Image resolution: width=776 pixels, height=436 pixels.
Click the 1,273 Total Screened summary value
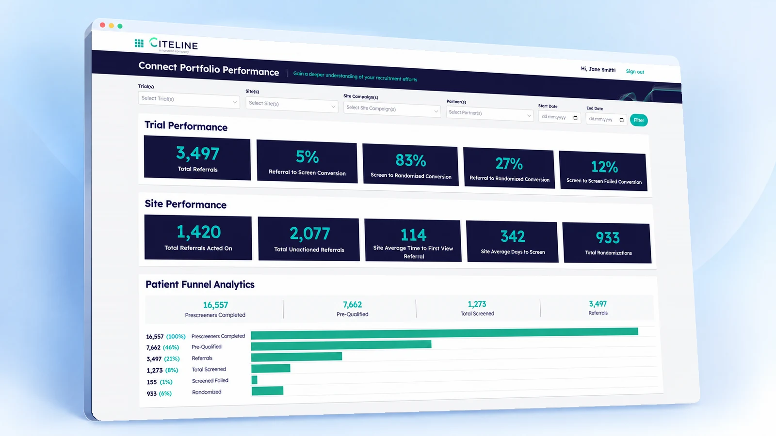[477, 304]
